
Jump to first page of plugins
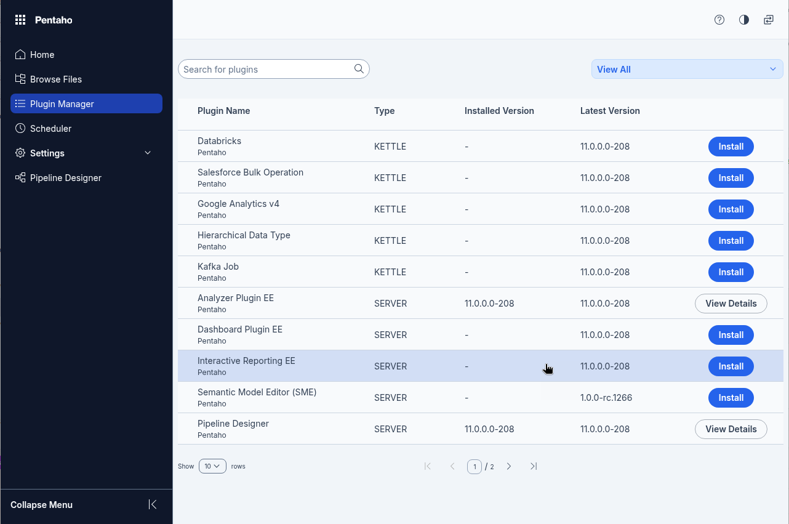click(428, 466)
